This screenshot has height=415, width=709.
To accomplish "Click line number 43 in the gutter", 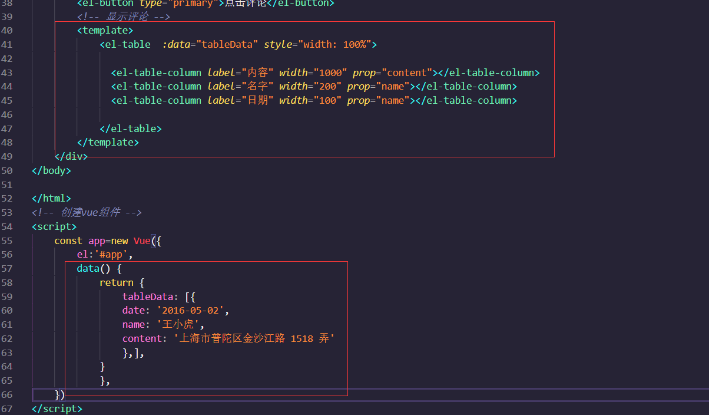I will pyautogui.click(x=7, y=73).
